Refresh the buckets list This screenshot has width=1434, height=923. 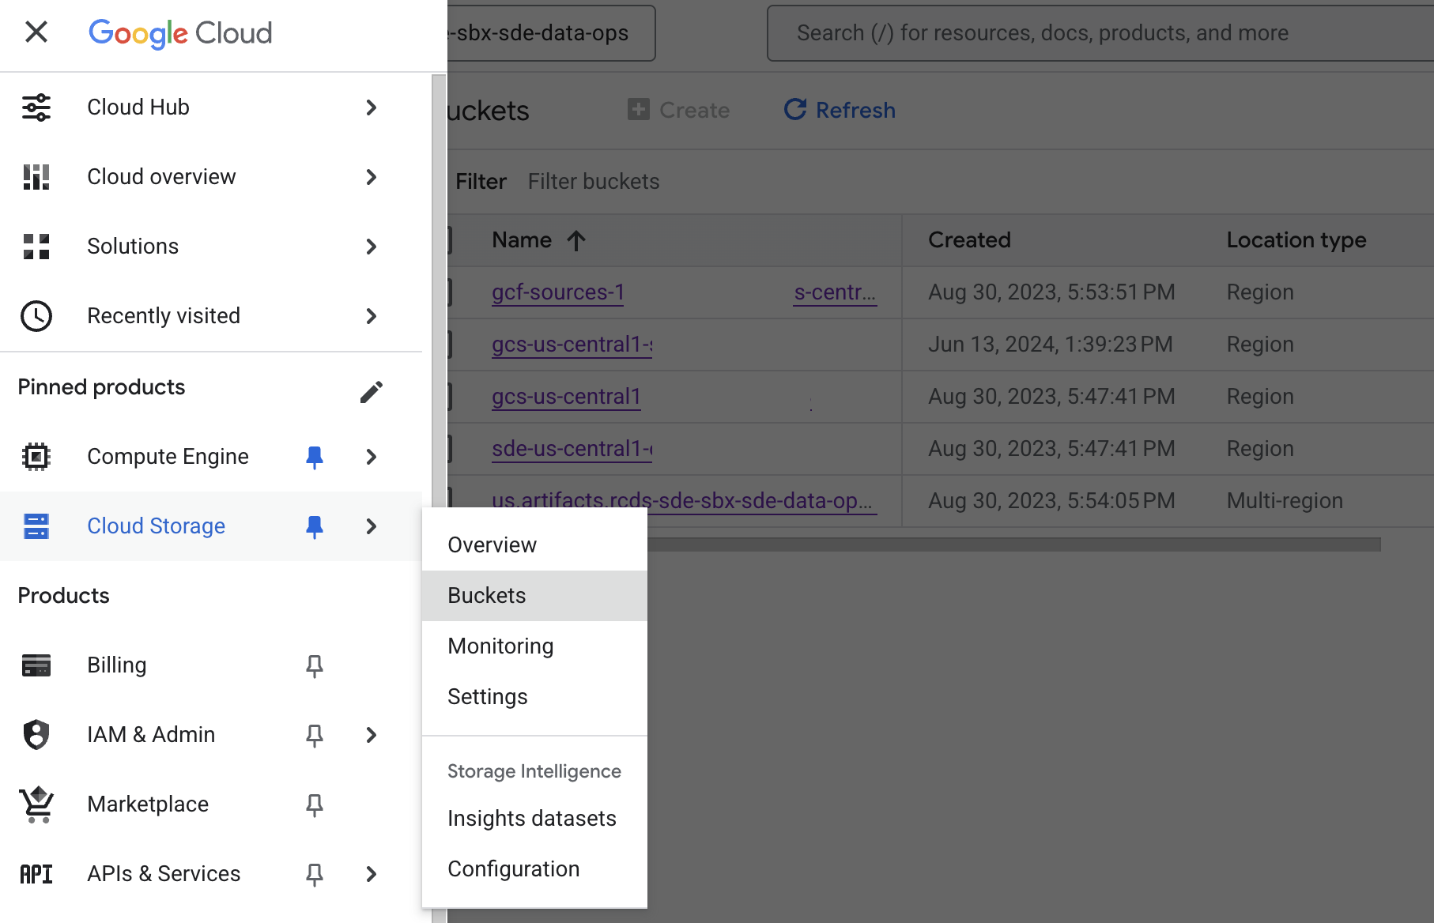(840, 110)
